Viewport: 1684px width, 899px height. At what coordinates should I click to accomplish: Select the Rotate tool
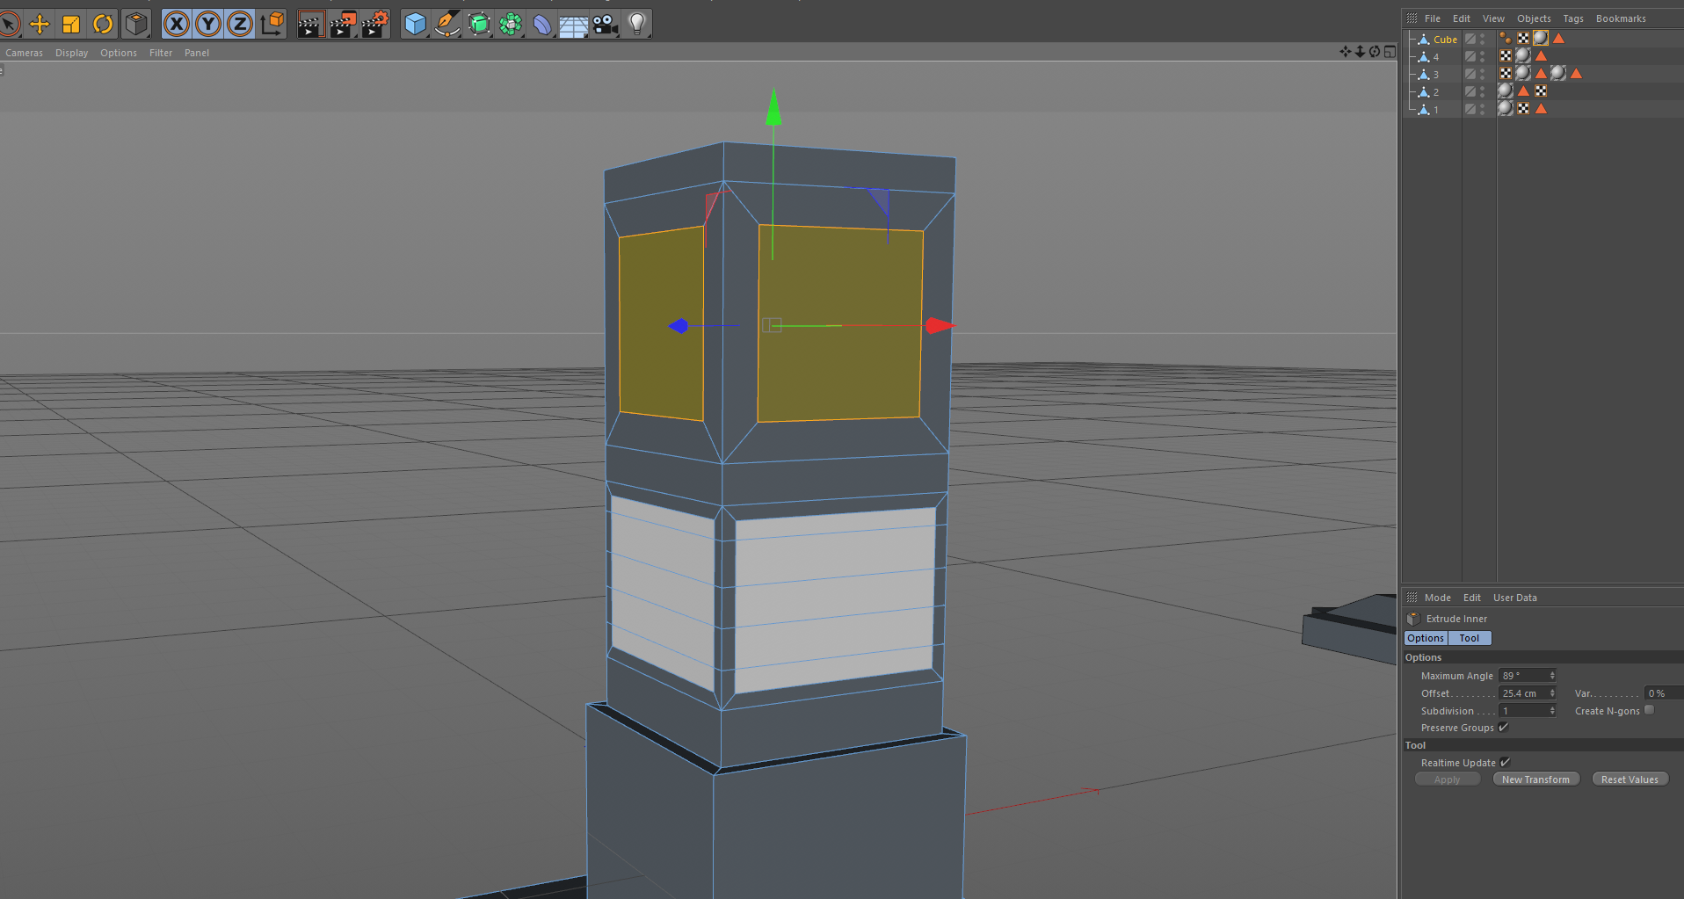(x=103, y=24)
